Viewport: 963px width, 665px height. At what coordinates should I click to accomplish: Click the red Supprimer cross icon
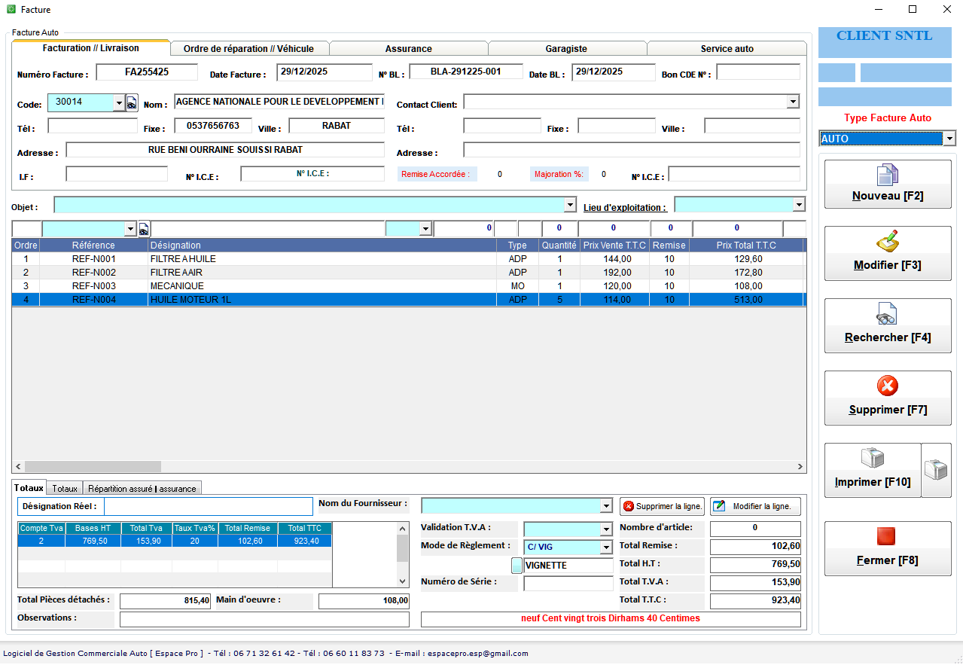point(888,386)
